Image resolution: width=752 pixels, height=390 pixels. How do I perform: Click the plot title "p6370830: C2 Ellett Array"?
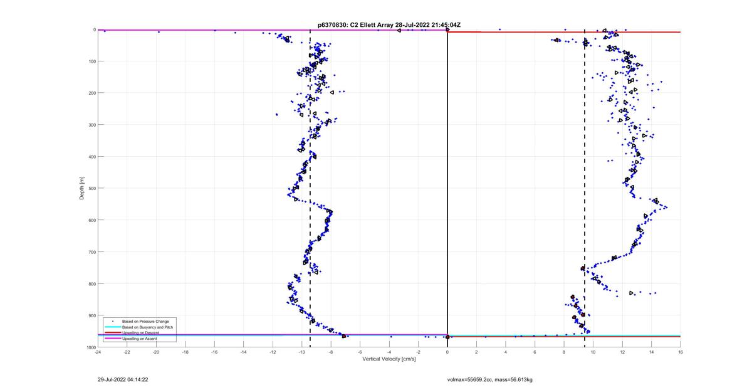click(x=356, y=24)
